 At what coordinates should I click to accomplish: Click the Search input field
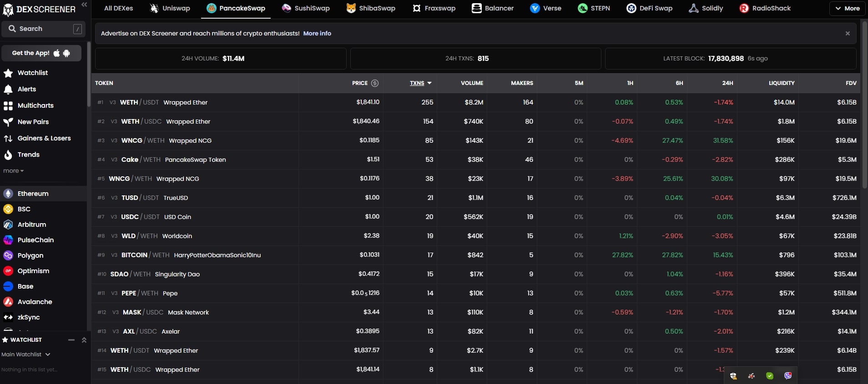click(x=44, y=29)
